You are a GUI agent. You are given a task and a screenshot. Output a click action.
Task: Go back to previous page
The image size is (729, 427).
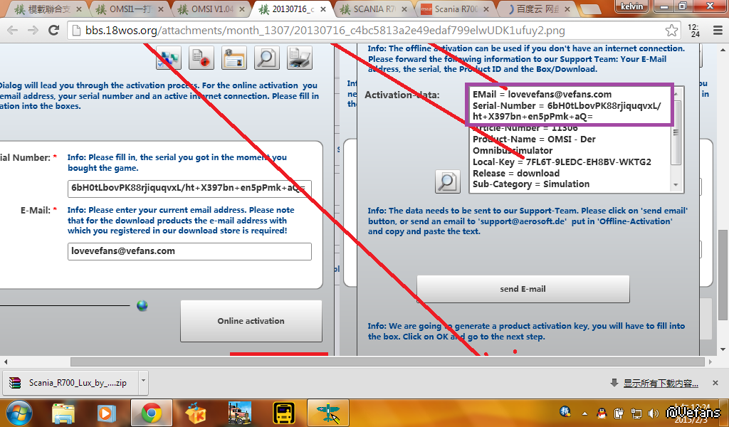pyautogui.click(x=13, y=31)
